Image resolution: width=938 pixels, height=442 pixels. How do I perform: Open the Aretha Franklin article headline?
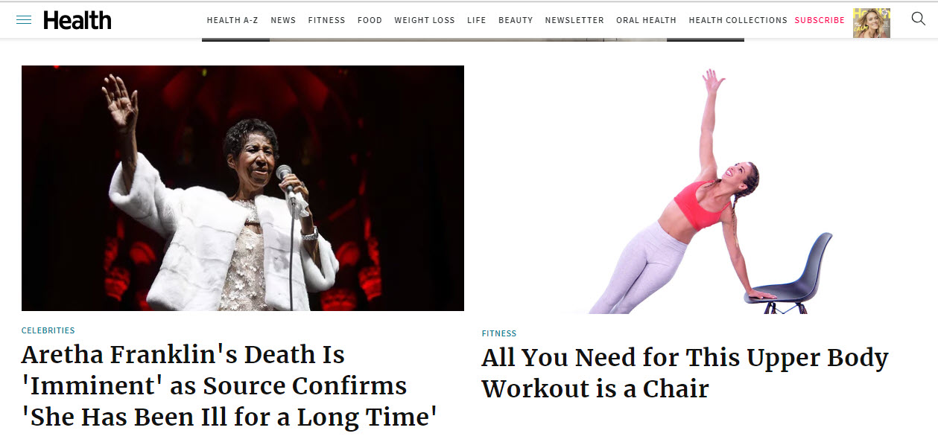coord(229,385)
